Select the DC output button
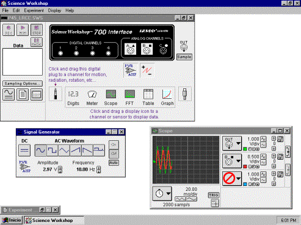Viewport: 301px width, 225px height. point(24,151)
